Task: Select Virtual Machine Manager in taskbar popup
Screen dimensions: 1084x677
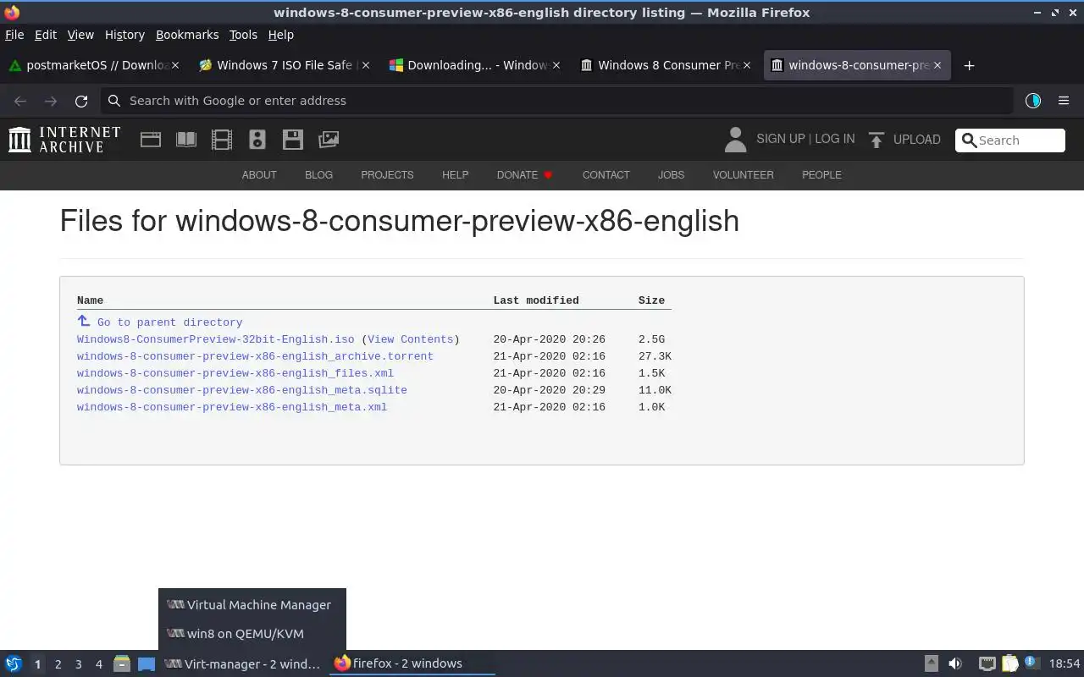Action: (252, 605)
